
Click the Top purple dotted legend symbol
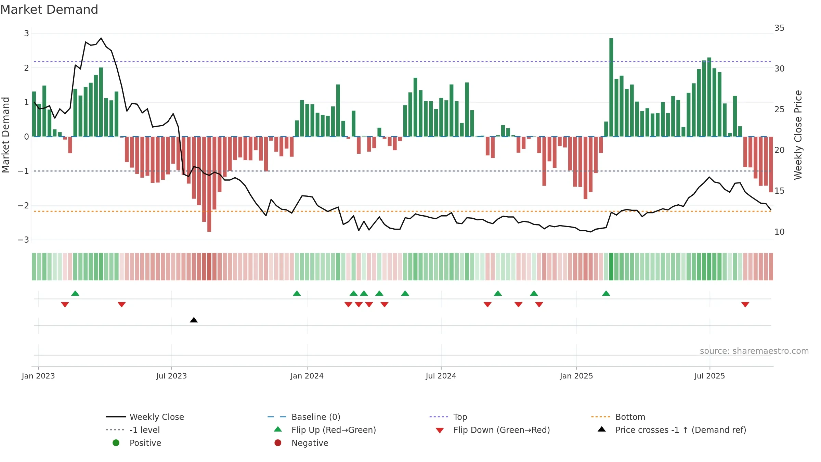439,417
